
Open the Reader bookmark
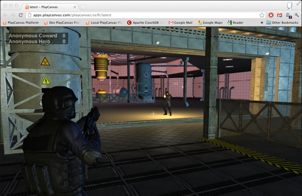click(235, 23)
